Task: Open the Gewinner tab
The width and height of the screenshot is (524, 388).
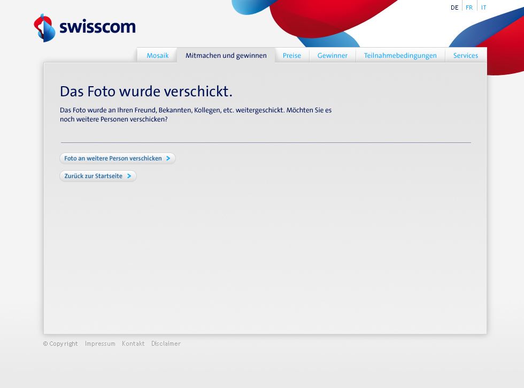Action: pos(332,56)
